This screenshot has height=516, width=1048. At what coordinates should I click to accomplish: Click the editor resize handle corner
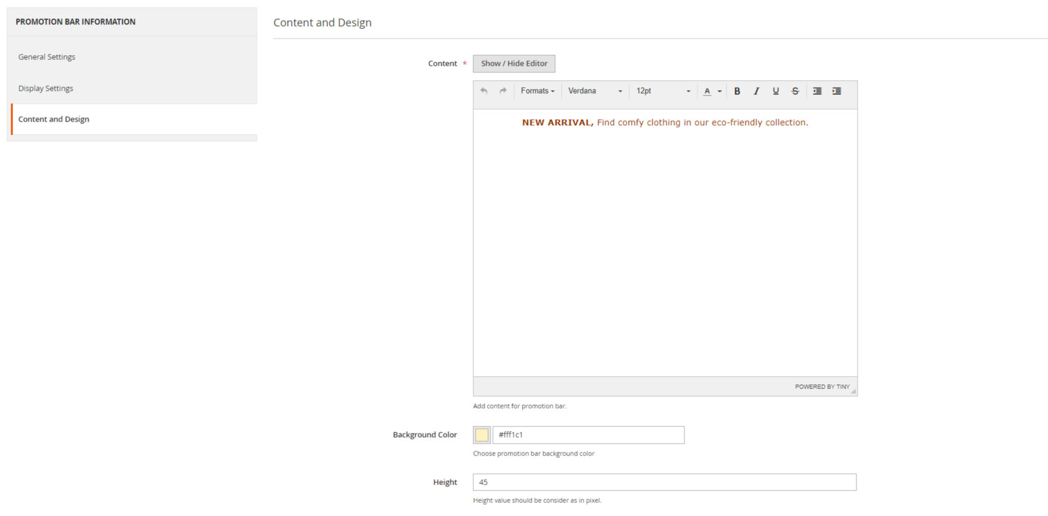853,391
